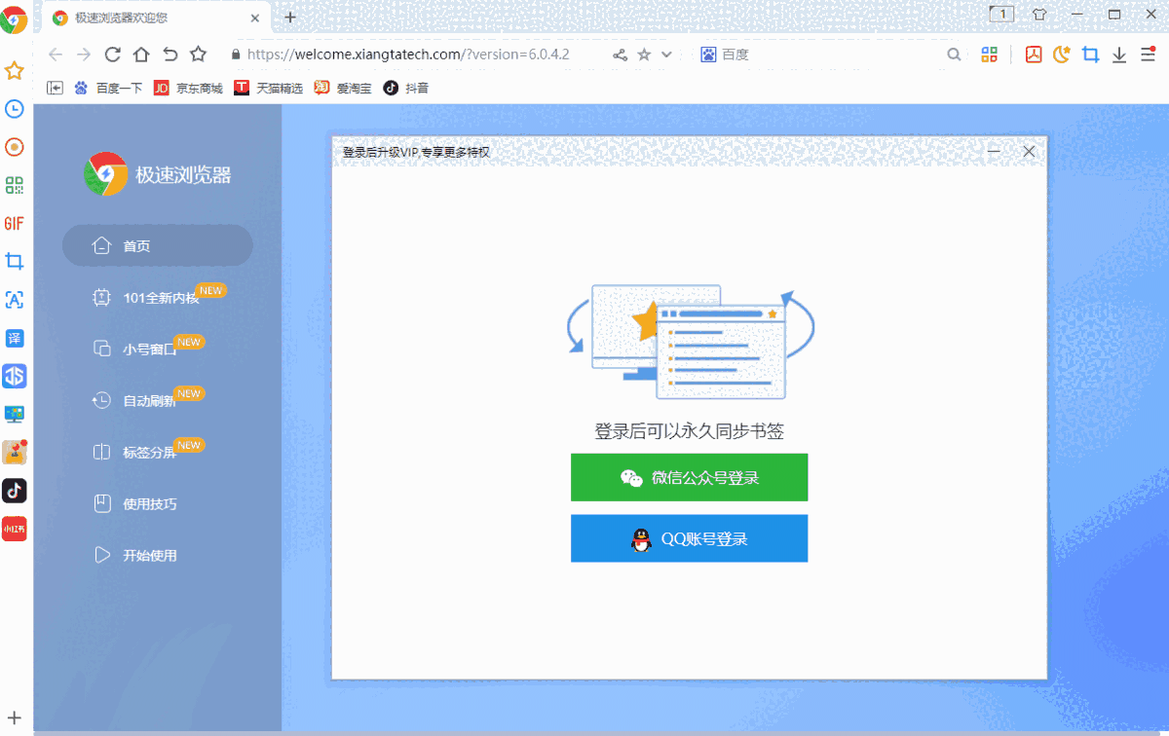Switch to the 极速浏览器欢迎您 tab

[136, 17]
